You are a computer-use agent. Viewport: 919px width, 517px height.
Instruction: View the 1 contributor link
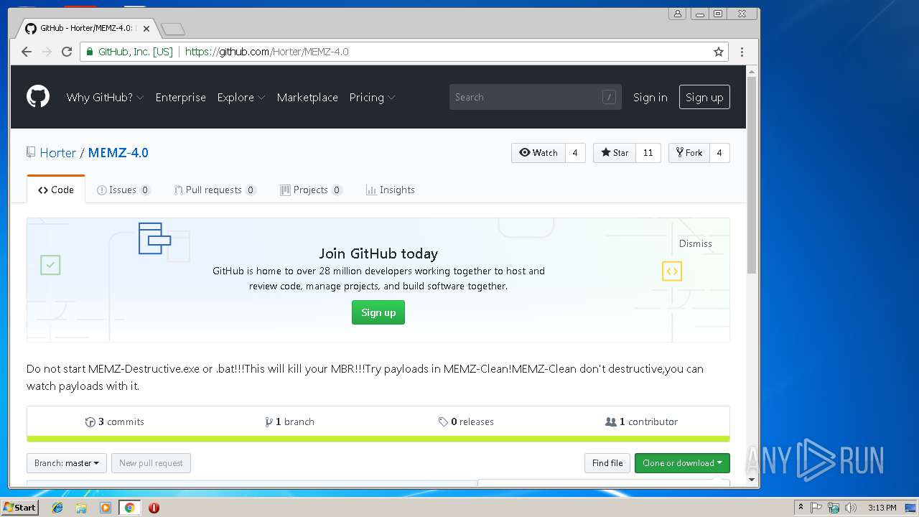(x=641, y=421)
